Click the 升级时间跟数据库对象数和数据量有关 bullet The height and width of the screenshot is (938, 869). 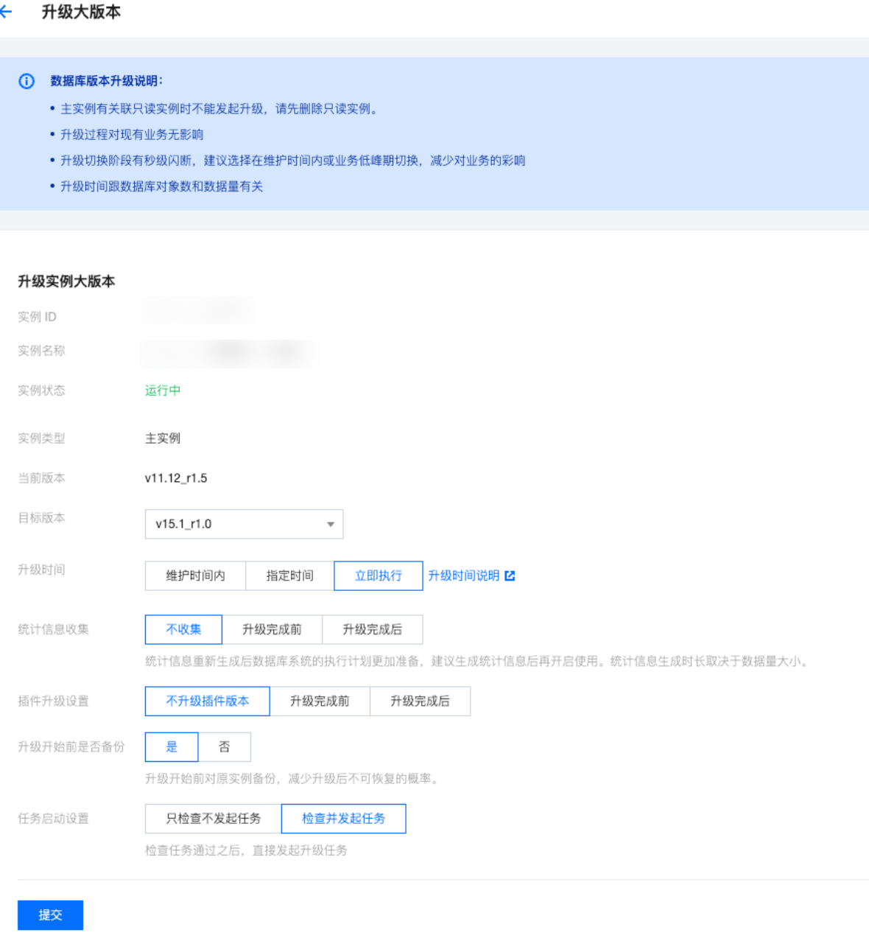161,186
